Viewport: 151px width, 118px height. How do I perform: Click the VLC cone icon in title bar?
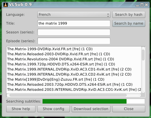point(6,5)
